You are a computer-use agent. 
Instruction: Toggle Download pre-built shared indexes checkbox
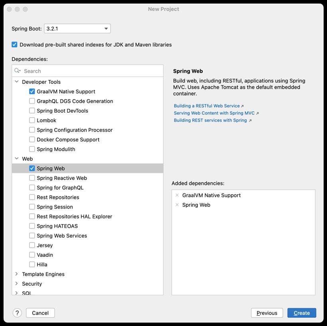(x=14, y=44)
